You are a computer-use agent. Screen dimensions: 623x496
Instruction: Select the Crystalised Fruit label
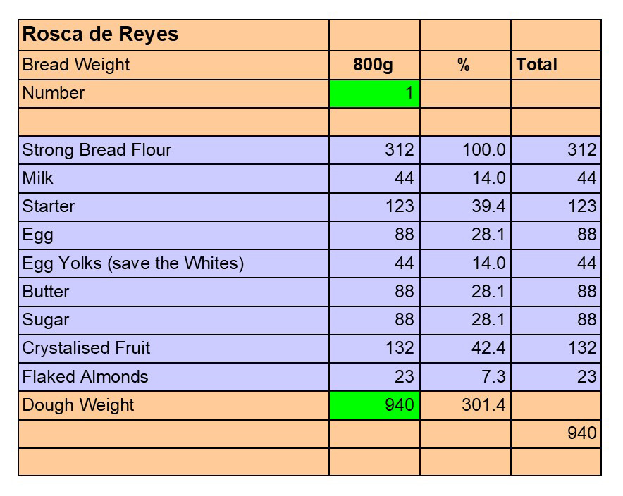pos(173,348)
